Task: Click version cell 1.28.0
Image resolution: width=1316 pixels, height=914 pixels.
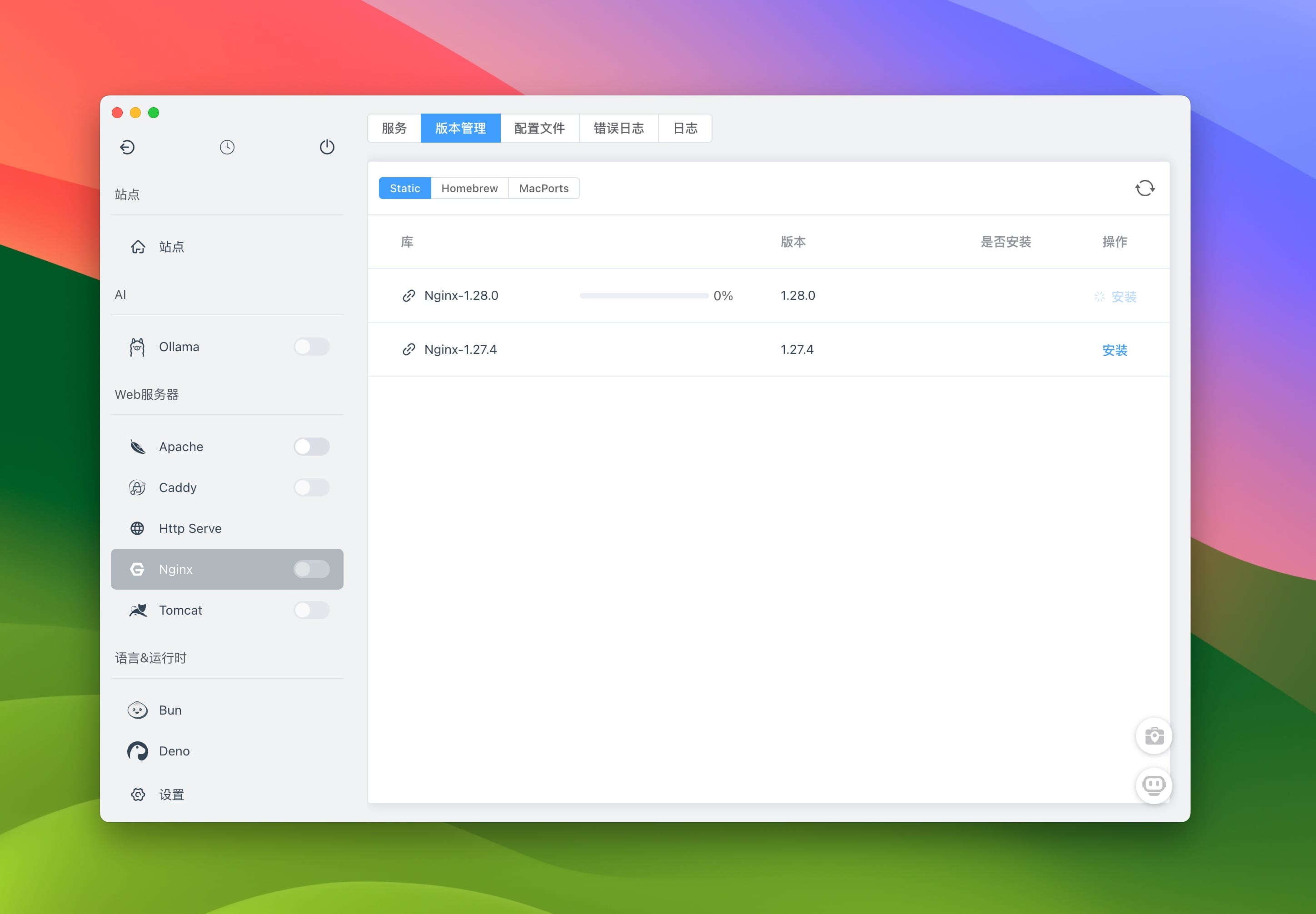Action: [x=798, y=295]
